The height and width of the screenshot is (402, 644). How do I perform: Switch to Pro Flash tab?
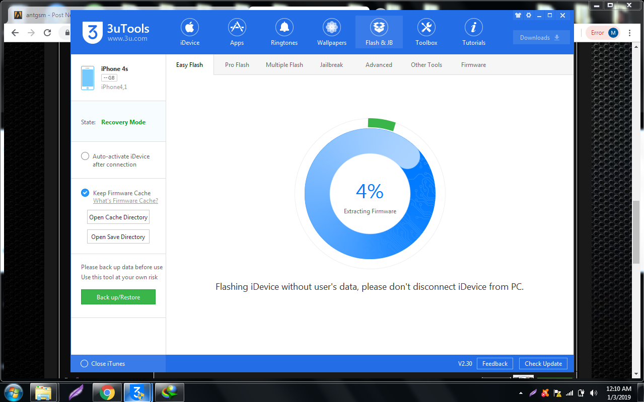click(237, 65)
